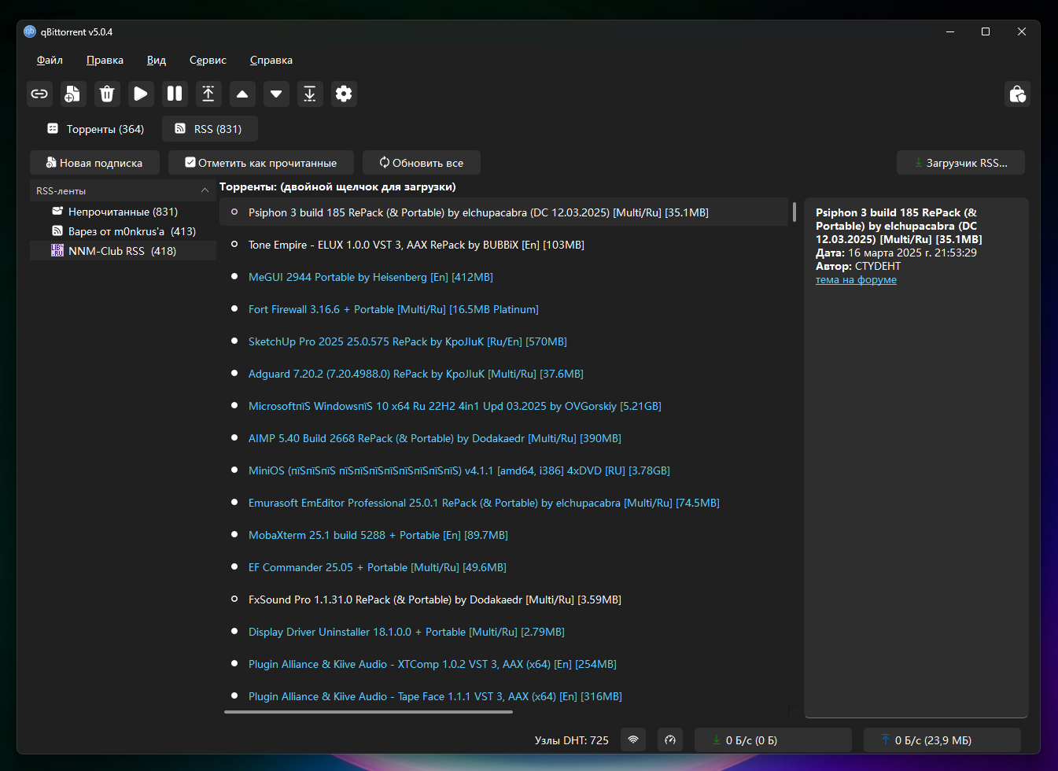This screenshot has height=771, width=1058.
Task: Open the Загрузчик RSS... dialog
Action: (x=960, y=163)
